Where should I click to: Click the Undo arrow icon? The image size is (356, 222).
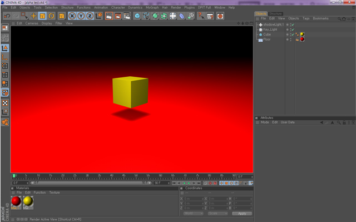coord(7,16)
